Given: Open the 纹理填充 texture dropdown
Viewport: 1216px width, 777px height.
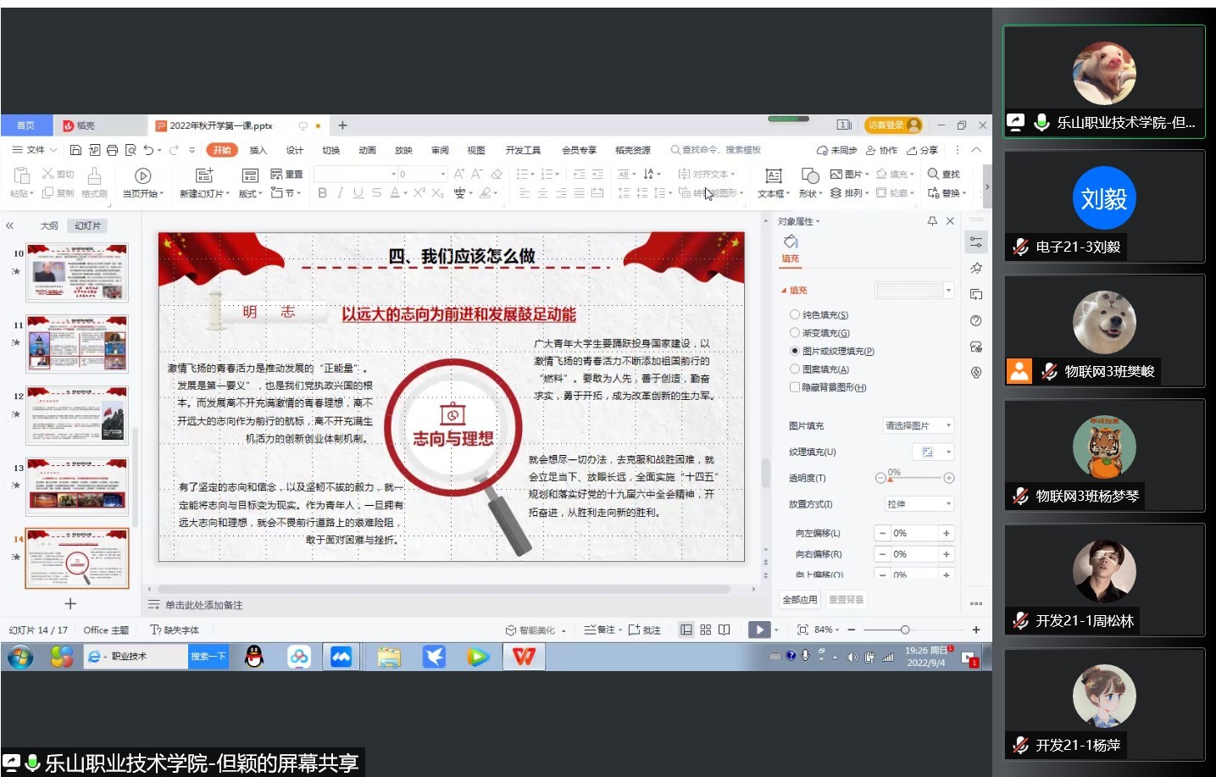Looking at the screenshot, I should [932, 452].
